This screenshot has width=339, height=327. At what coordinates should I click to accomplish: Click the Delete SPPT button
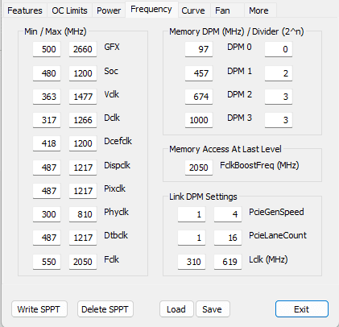click(x=105, y=309)
